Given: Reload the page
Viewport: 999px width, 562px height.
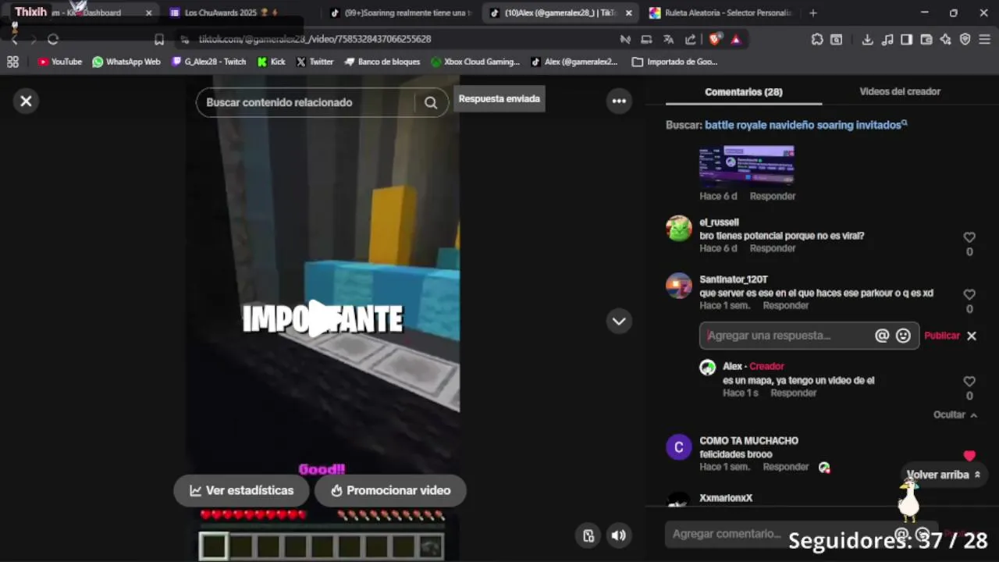Looking at the screenshot, I should [53, 39].
